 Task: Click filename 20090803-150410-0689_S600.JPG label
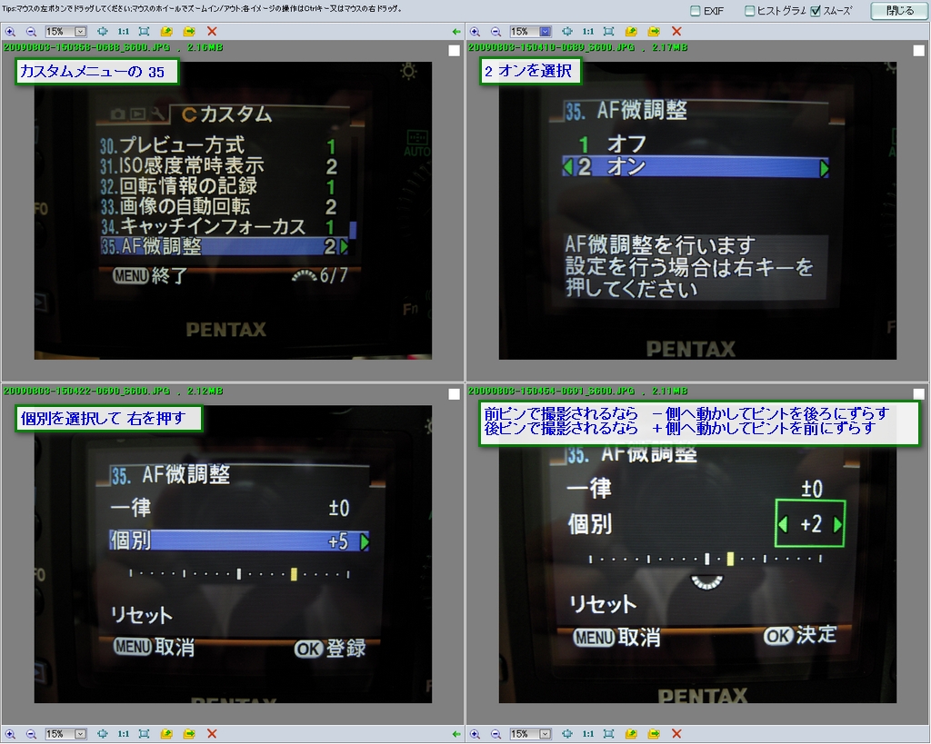click(552, 47)
